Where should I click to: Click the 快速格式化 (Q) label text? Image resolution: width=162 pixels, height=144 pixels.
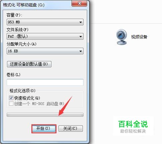pyautogui.click(x=27, y=98)
